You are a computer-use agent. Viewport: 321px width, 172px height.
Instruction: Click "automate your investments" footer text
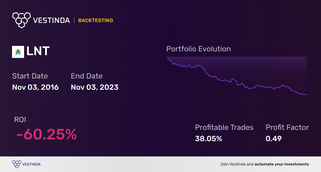(x=282, y=164)
